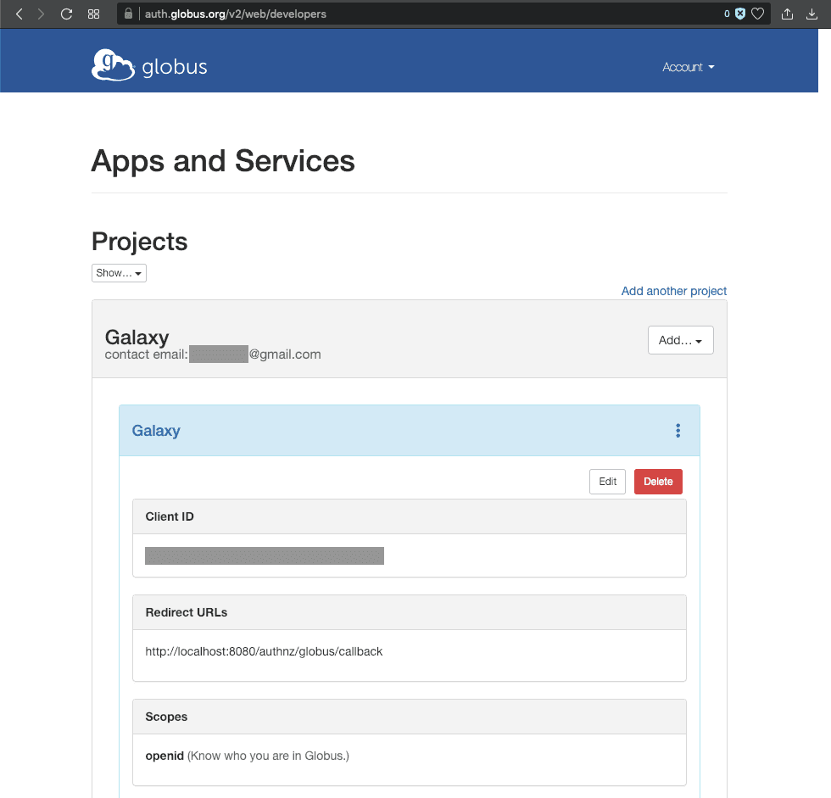Open the Account dropdown menu
831x798 pixels.
point(688,67)
